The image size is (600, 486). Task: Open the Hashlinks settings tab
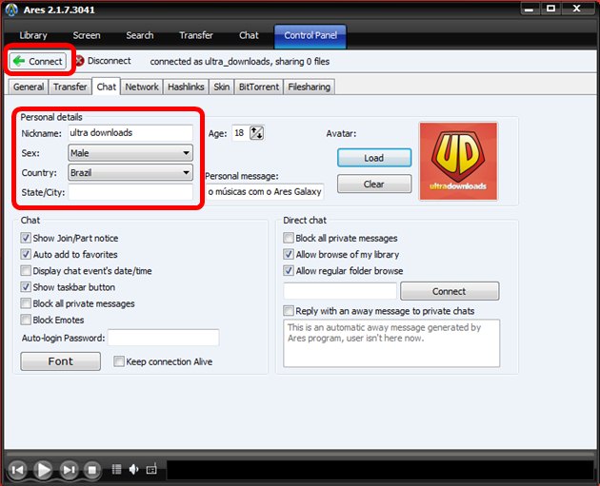[186, 87]
